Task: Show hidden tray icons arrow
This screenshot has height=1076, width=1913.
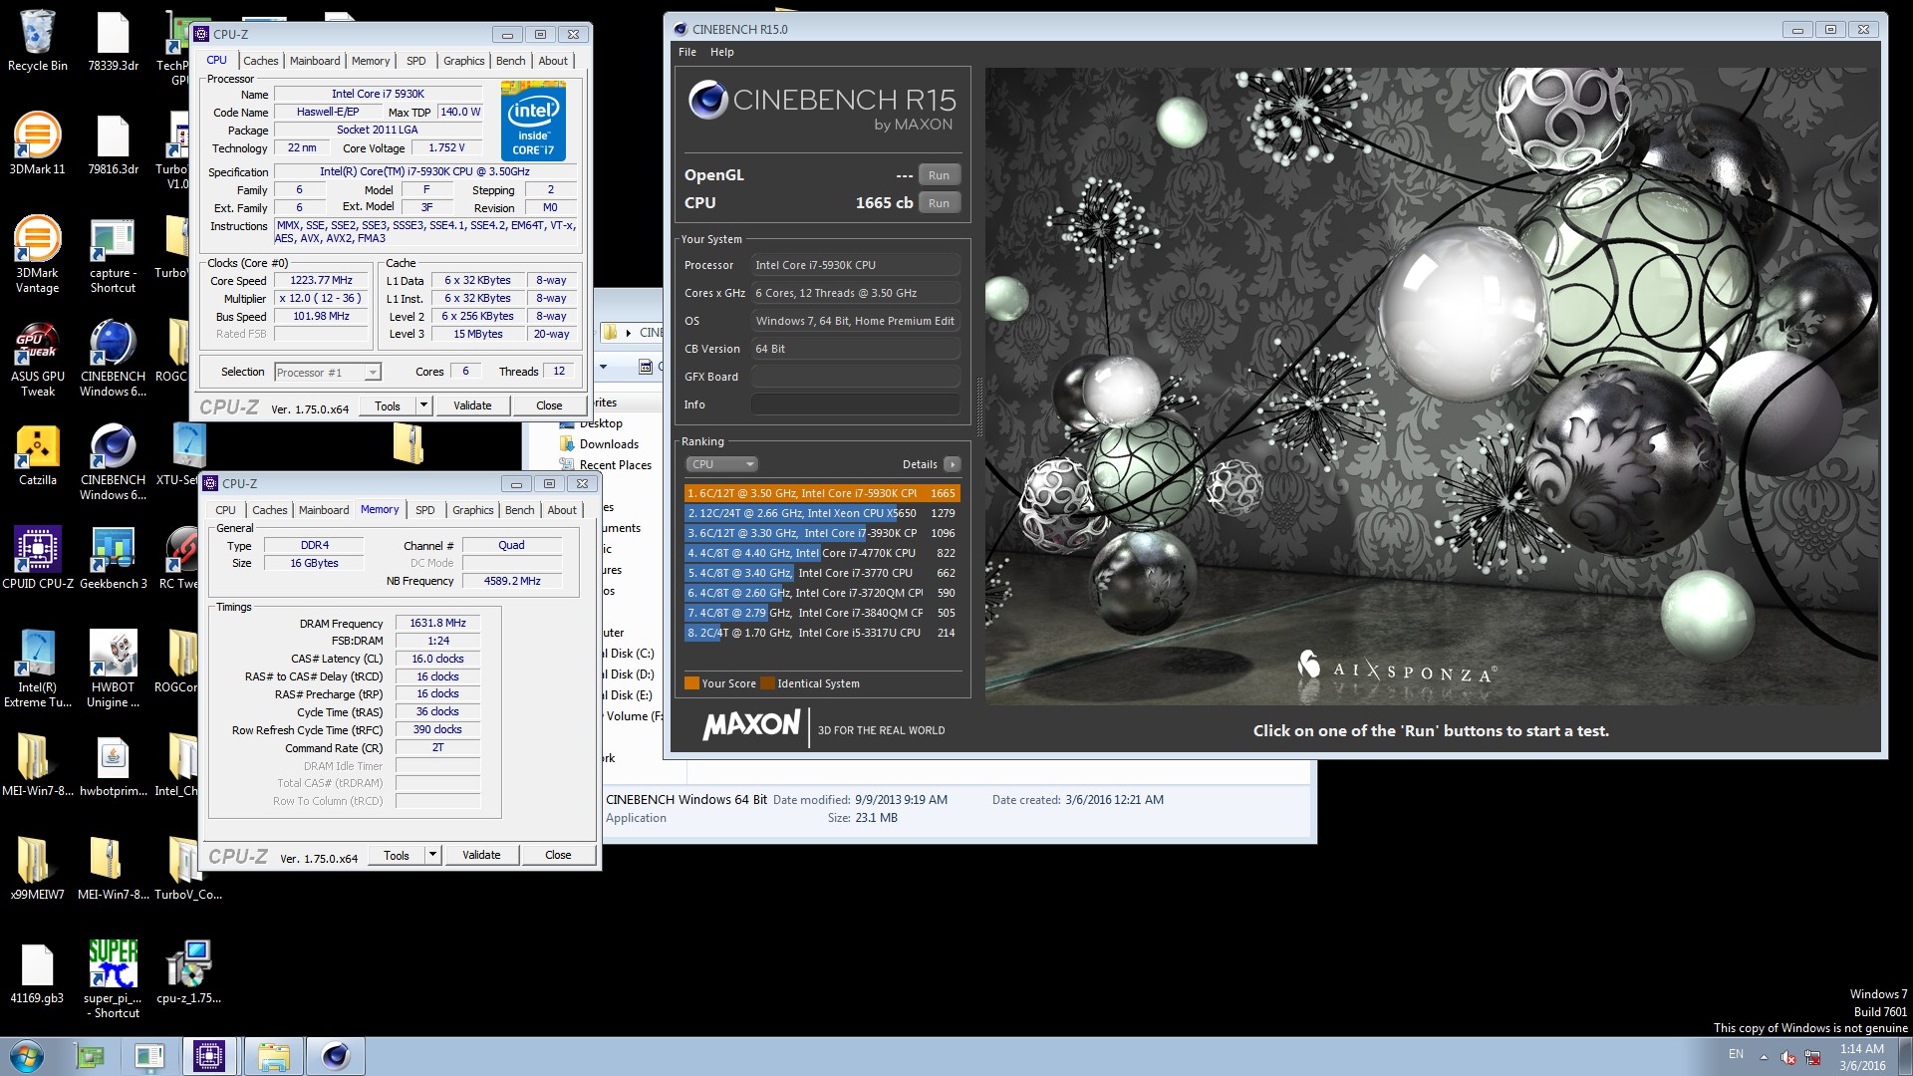Action: pyautogui.click(x=1764, y=1056)
